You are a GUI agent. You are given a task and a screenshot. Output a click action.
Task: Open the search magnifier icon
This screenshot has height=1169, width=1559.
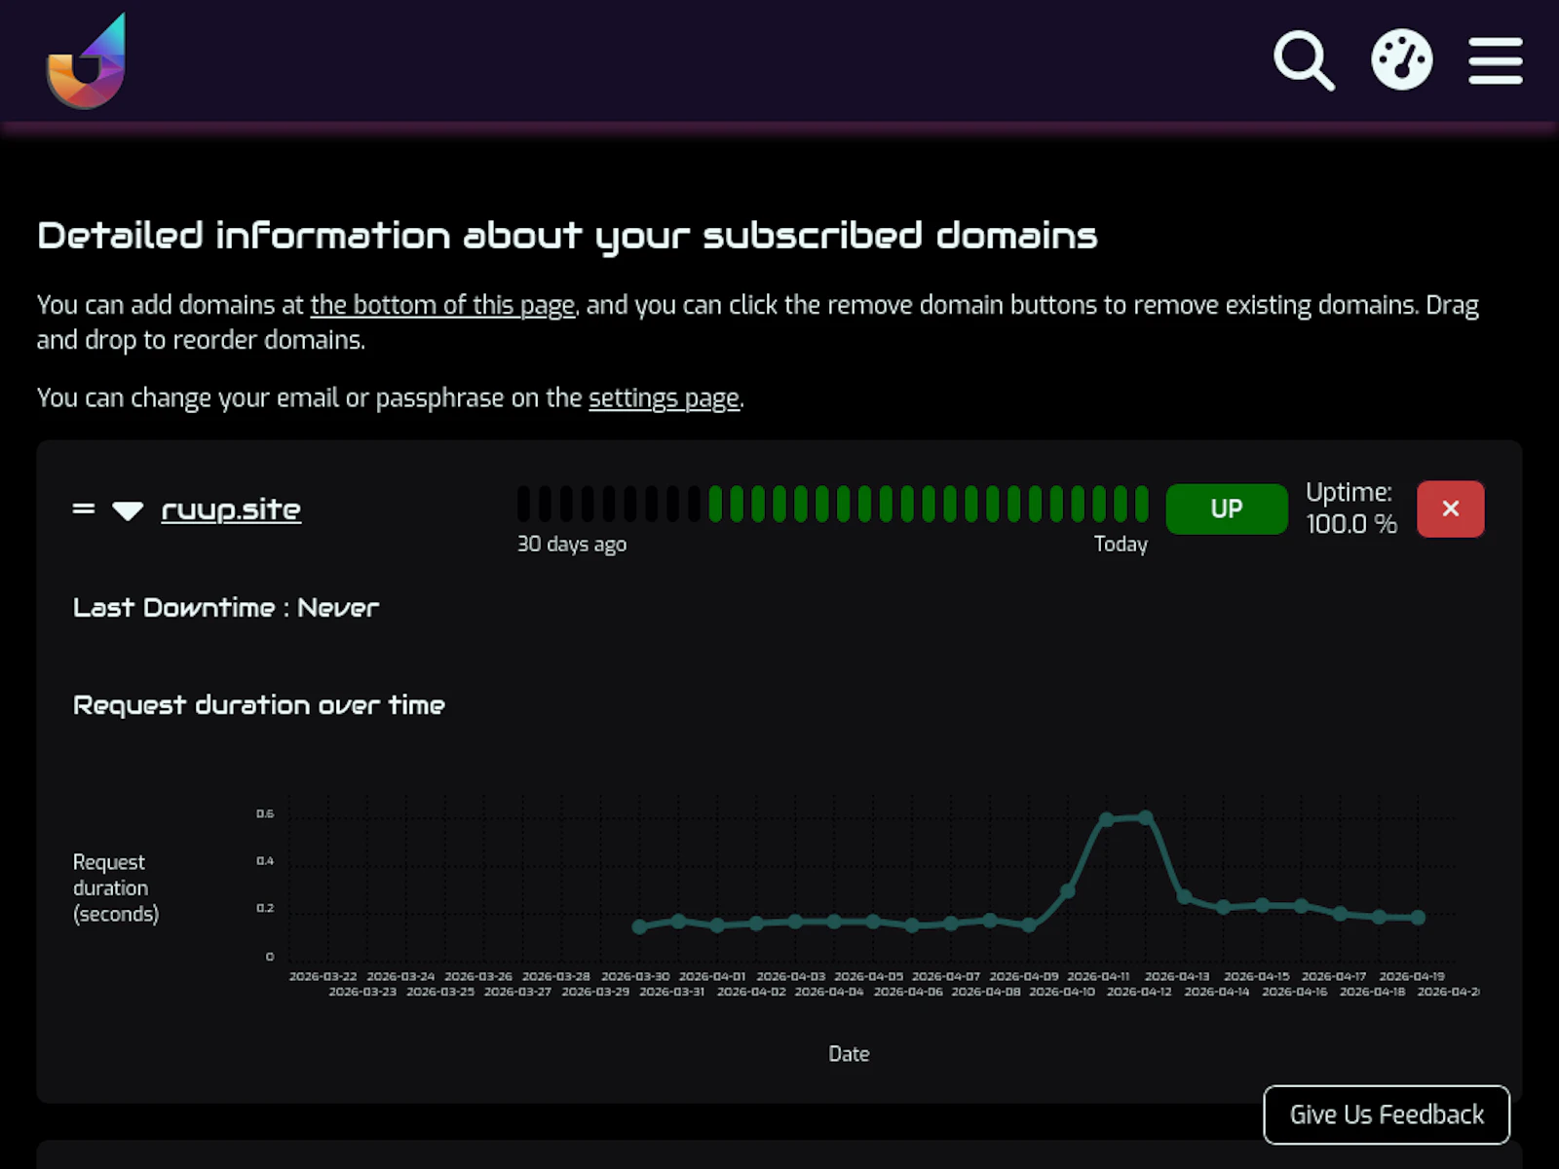tap(1304, 60)
